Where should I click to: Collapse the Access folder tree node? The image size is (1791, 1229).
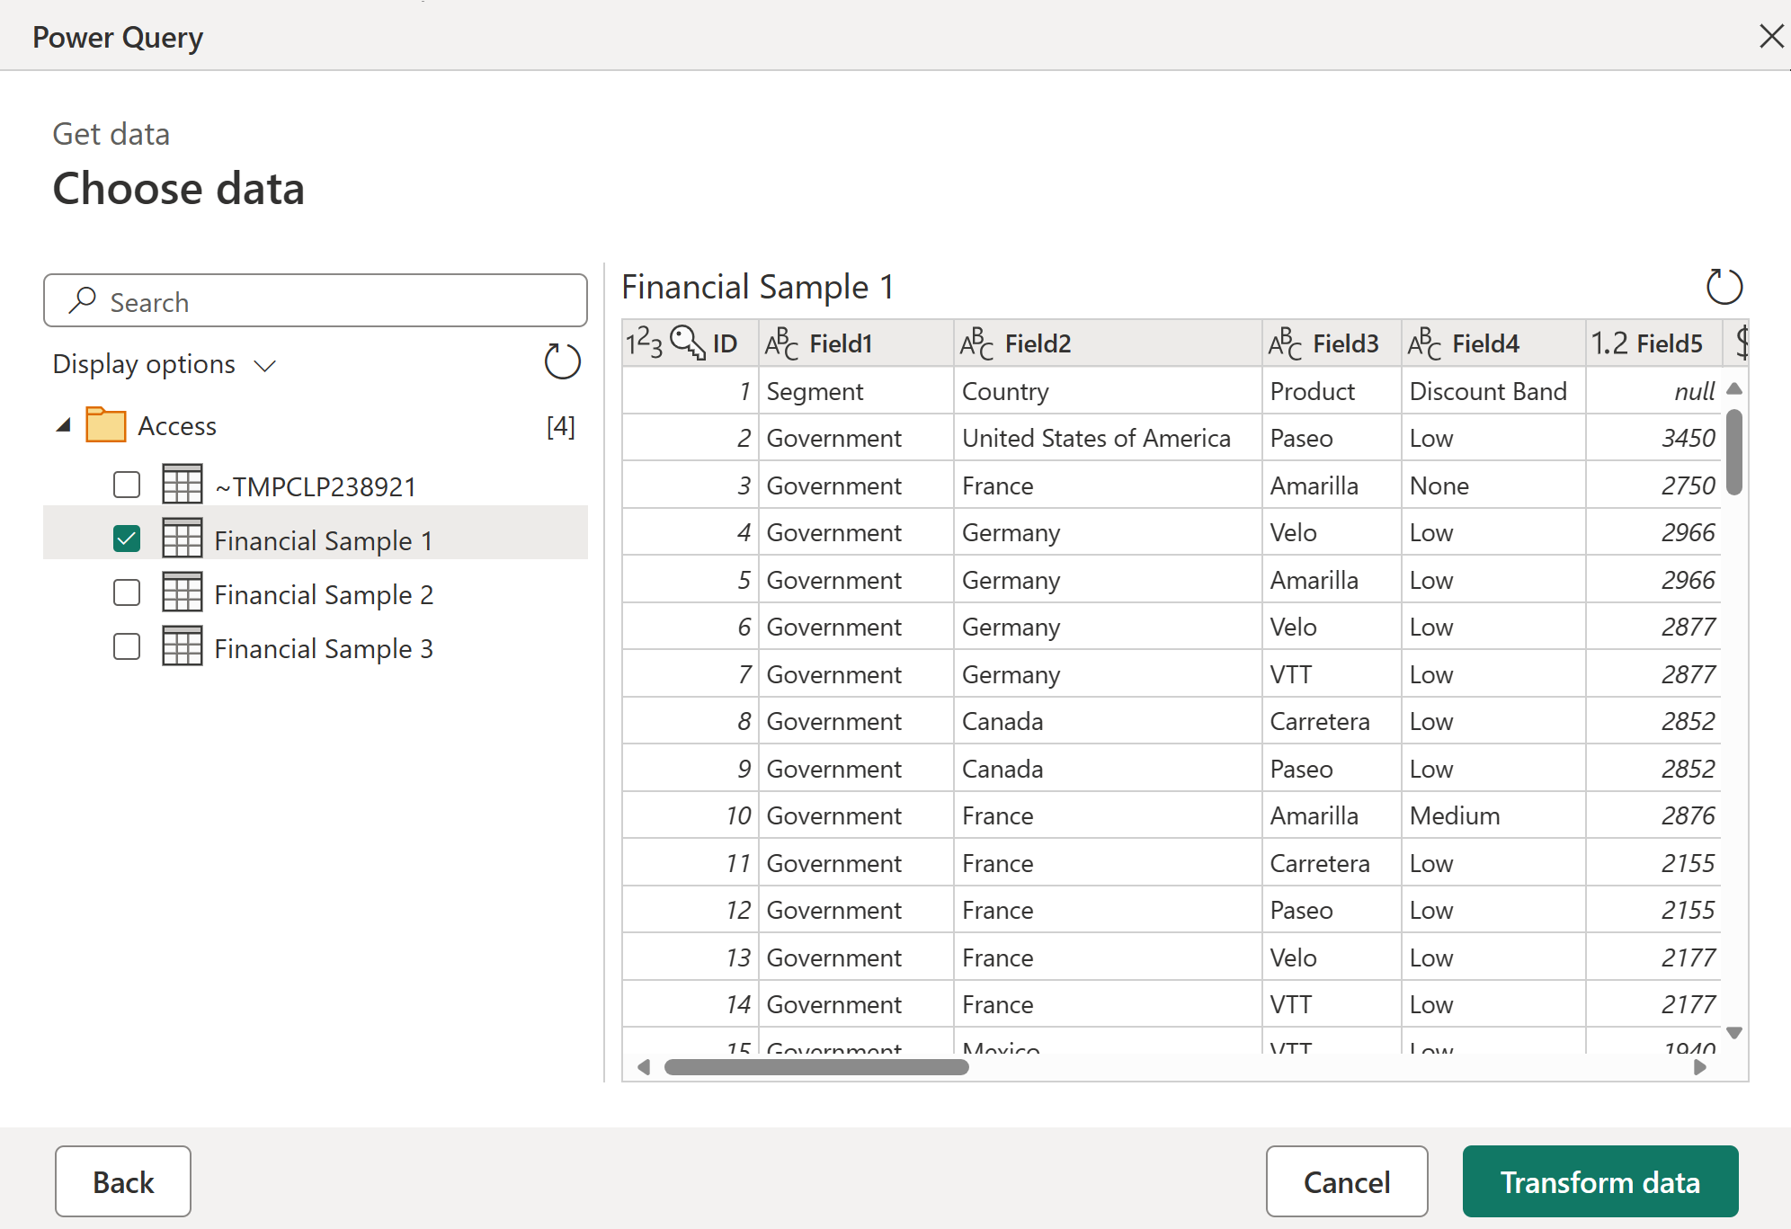[63, 425]
